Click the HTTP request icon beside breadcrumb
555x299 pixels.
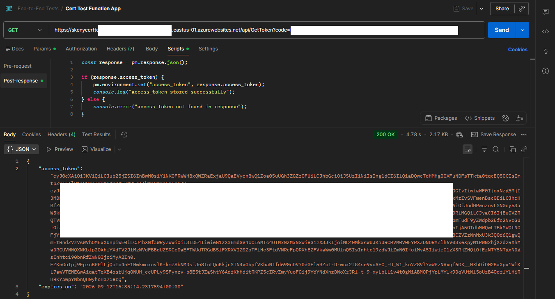[9, 8]
